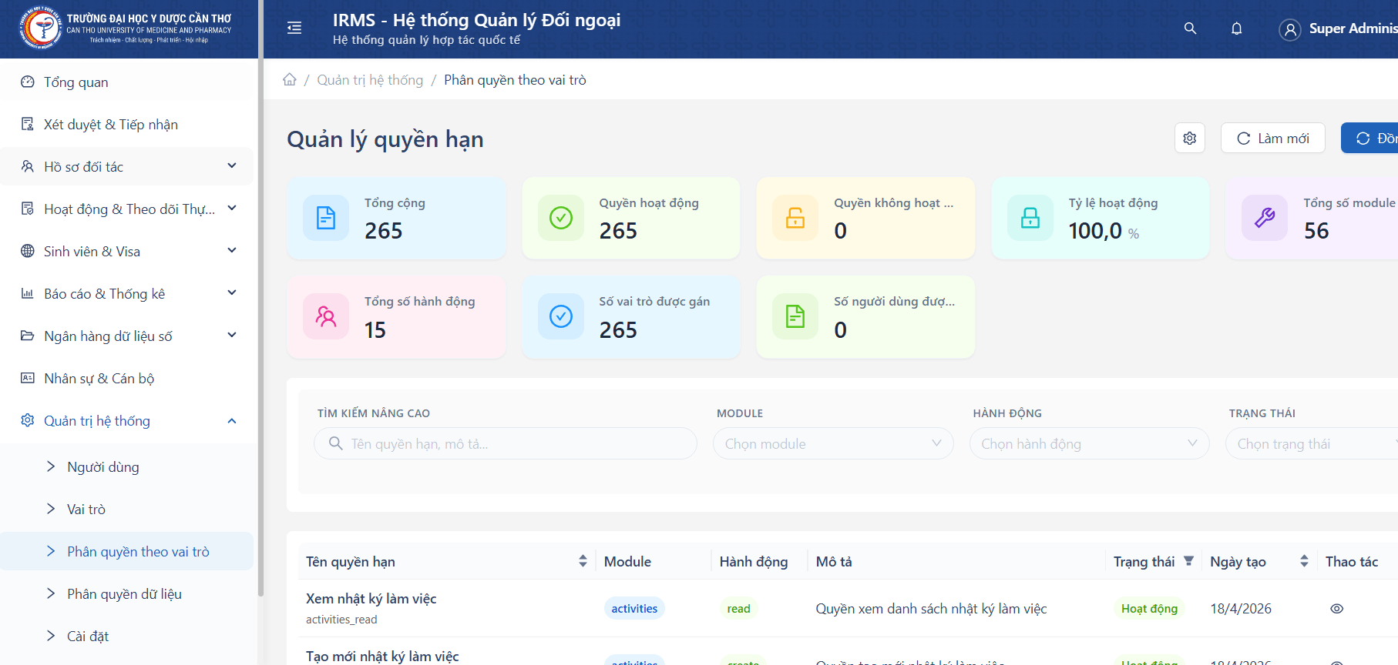The height and width of the screenshot is (665, 1398).
Task: Click the blue sync button beside Làm mới
Action: tap(1370, 139)
